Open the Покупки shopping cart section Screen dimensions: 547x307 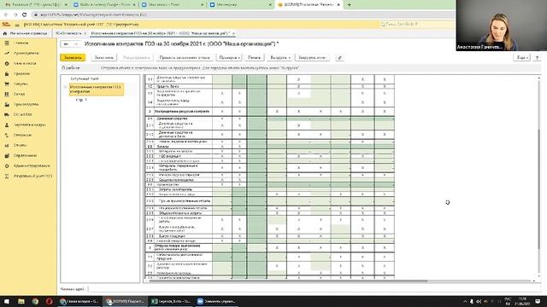pyautogui.click(x=21, y=84)
